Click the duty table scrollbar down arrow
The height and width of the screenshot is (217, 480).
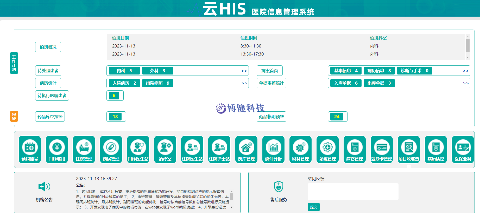468,57
